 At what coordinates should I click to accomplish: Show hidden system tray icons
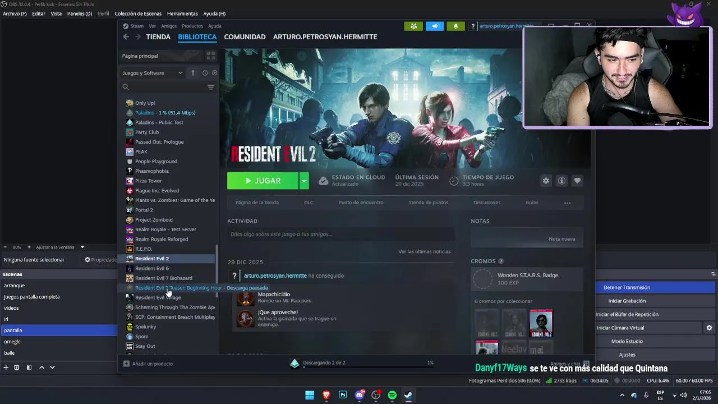coord(622,395)
